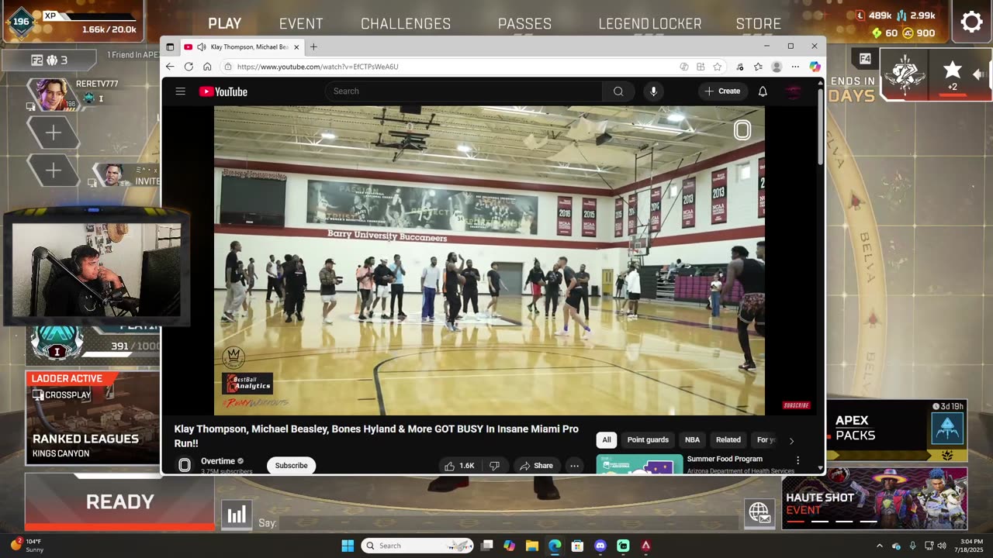Open the Apex Legends taskbar icon
993x558 pixels.
point(645,546)
